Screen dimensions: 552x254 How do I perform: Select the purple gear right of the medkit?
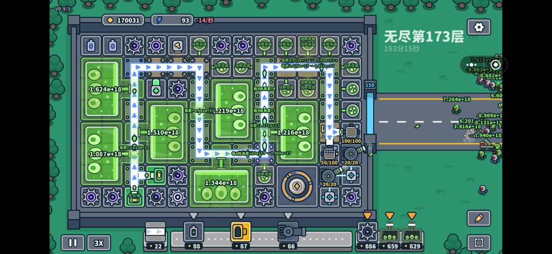click(178, 89)
